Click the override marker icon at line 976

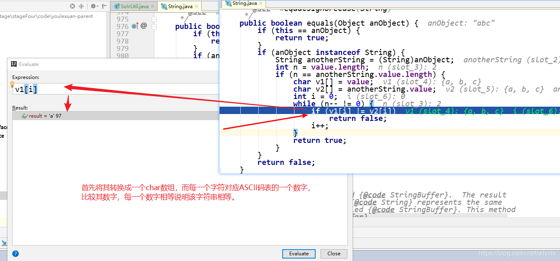(135, 26)
